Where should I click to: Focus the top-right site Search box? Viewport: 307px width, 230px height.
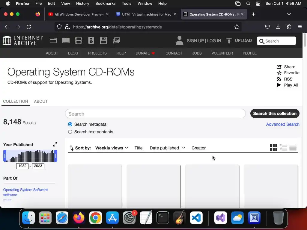(x=276, y=41)
